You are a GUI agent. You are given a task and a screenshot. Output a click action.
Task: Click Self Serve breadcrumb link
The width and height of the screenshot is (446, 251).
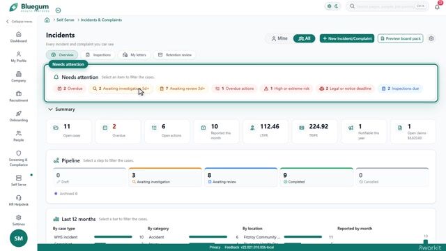tap(65, 20)
